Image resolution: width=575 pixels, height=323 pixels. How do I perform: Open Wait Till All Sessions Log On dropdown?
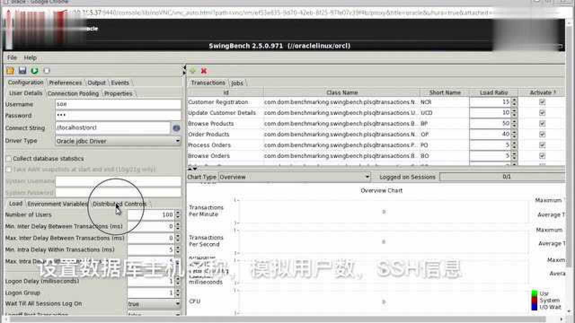[177, 304]
